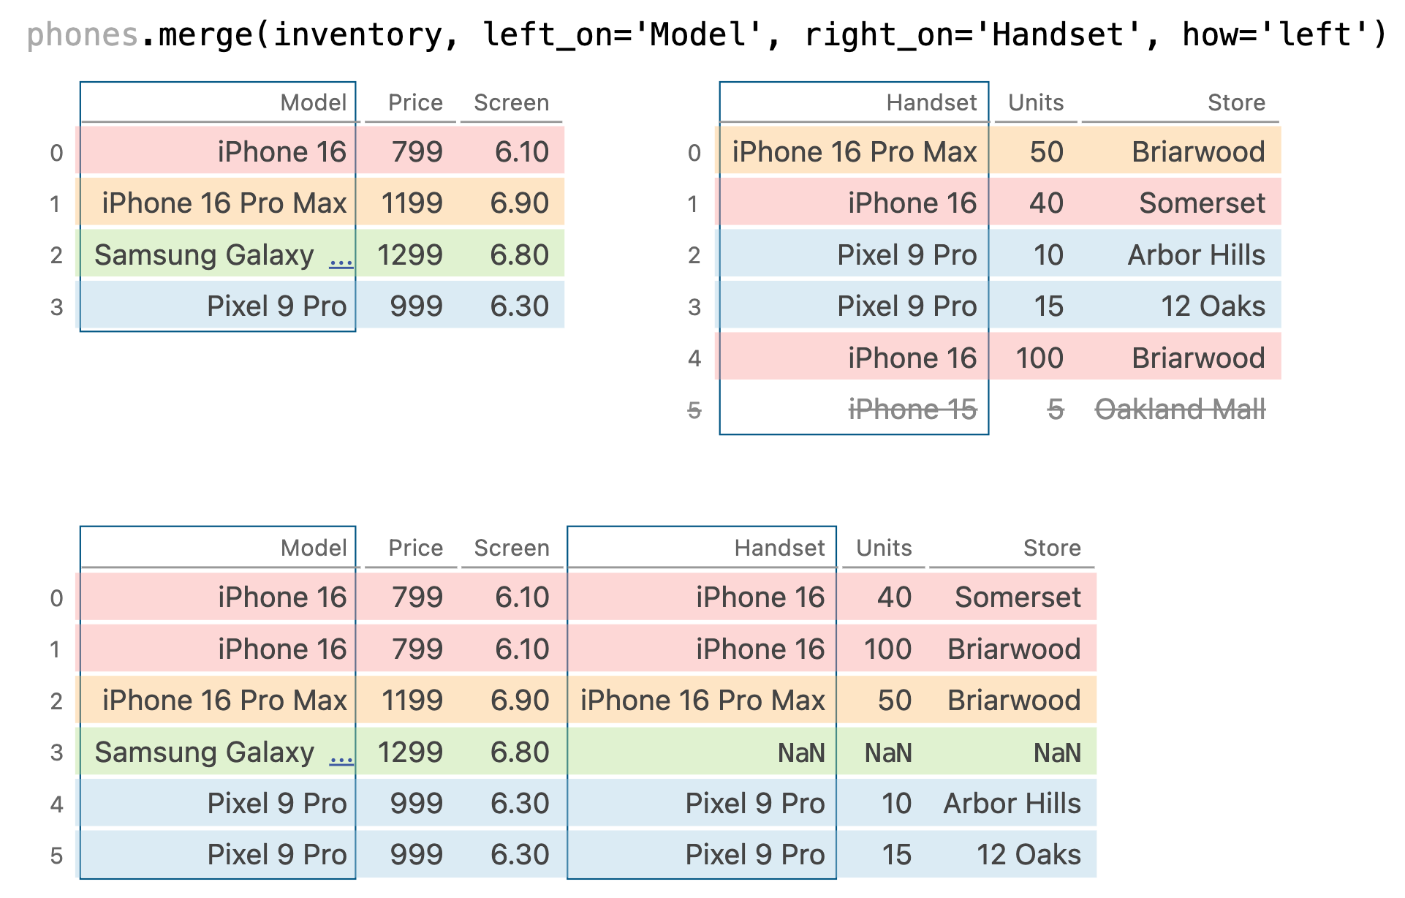Select the Handset column header in inventory table

(x=931, y=102)
